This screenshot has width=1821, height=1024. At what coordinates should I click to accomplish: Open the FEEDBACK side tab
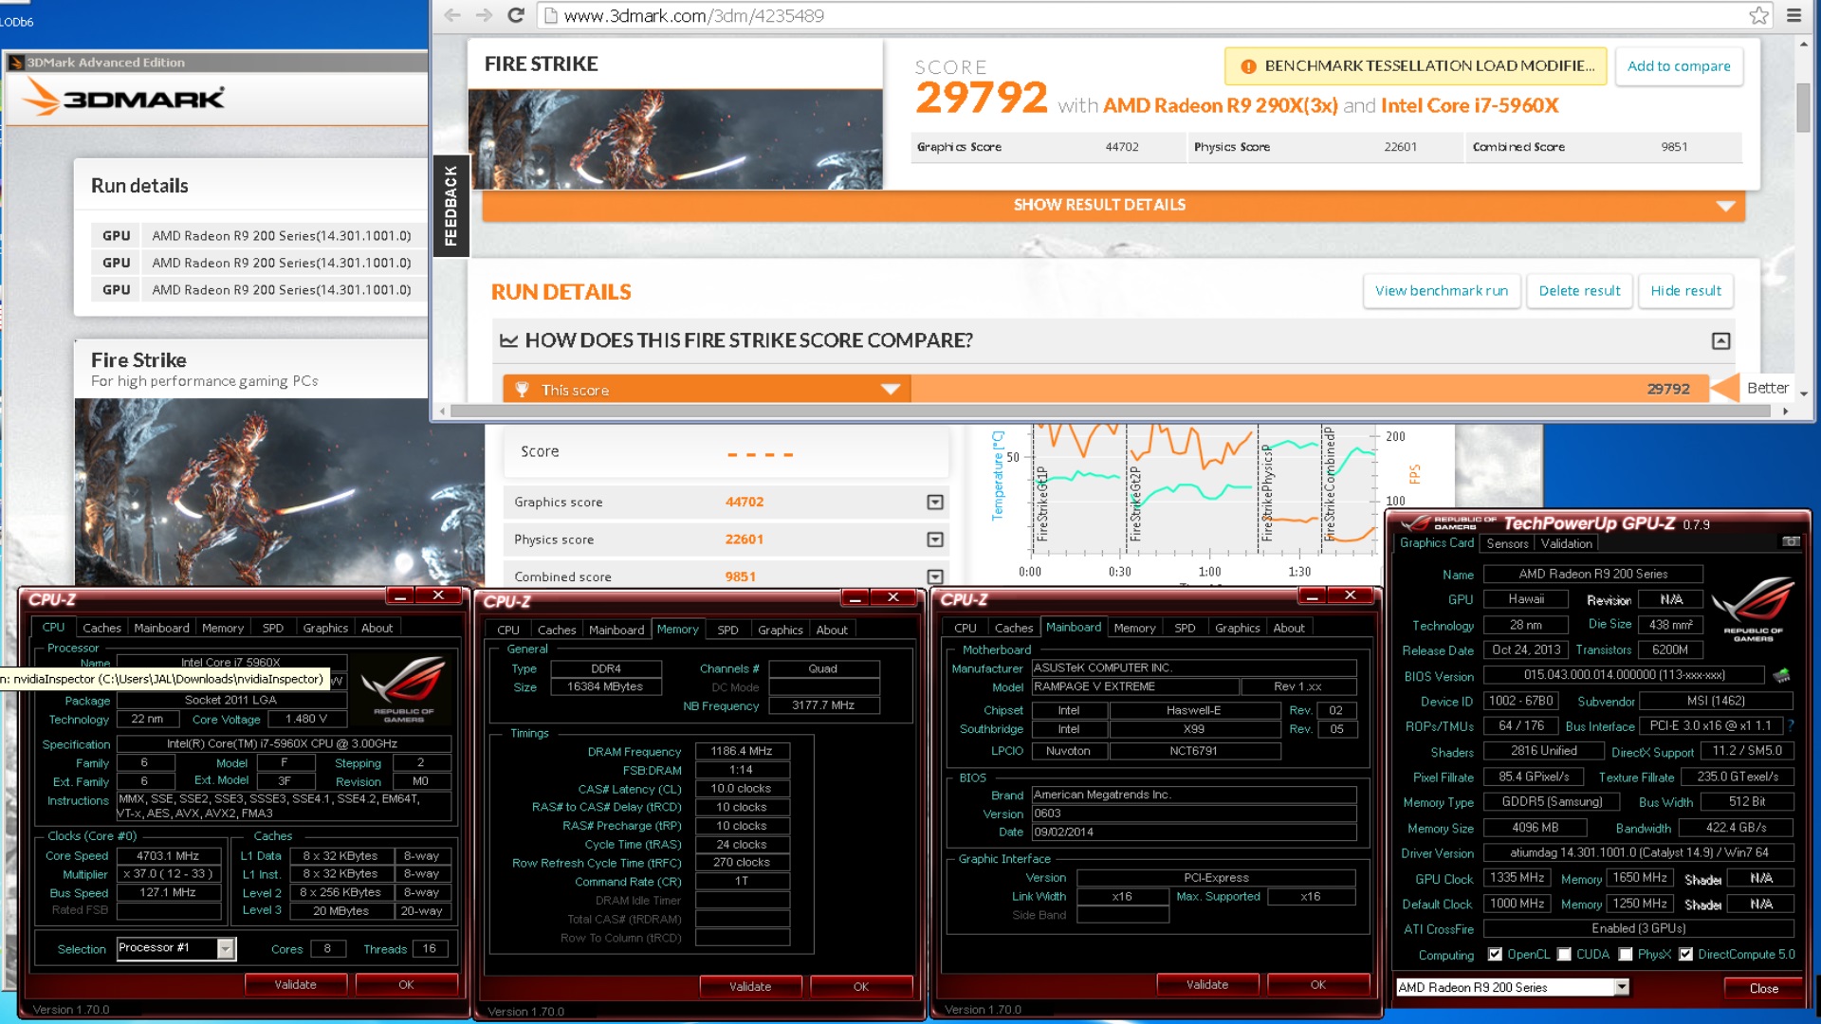pos(451,205)
